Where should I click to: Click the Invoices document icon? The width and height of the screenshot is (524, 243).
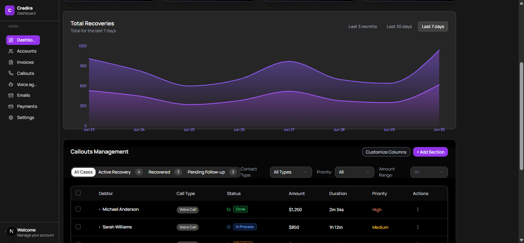click(11, 62)
